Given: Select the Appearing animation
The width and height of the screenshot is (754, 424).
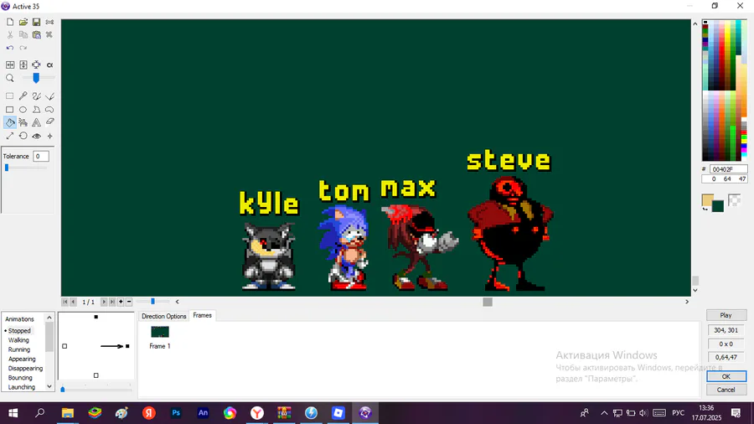Looking at the screenshot, I should [22, 359].
